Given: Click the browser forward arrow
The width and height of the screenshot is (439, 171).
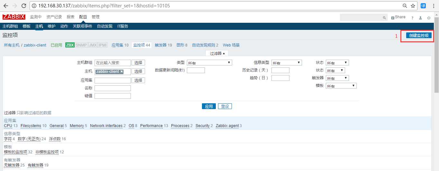Looking at the screenshot, I should (15, 6).
